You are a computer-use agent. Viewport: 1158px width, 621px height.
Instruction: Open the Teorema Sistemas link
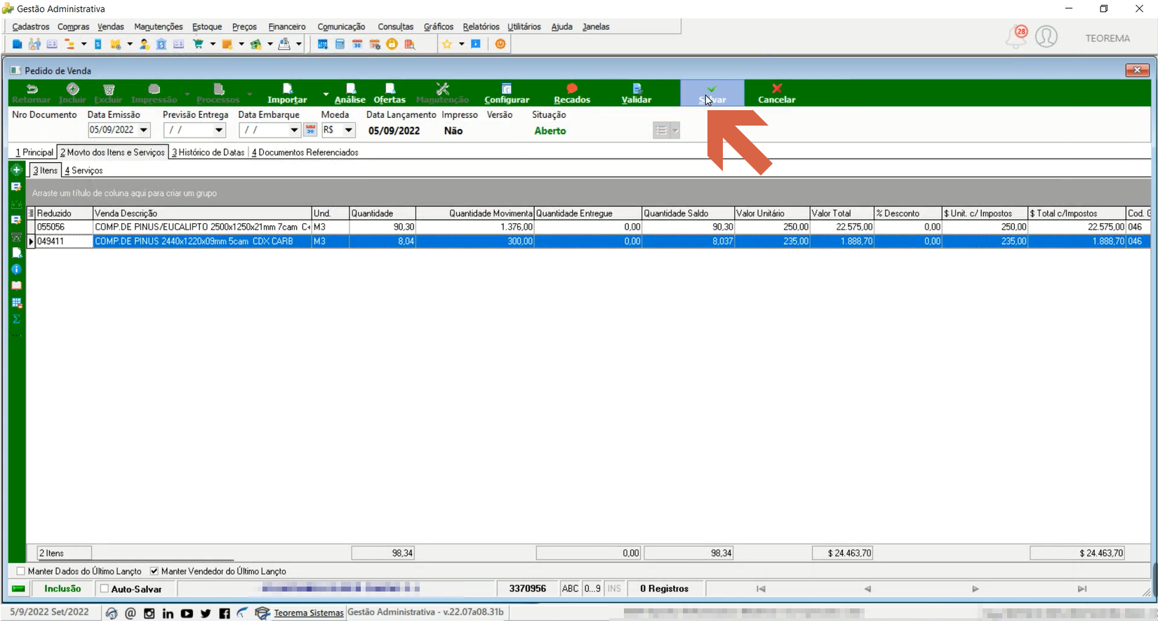[309, 613]
